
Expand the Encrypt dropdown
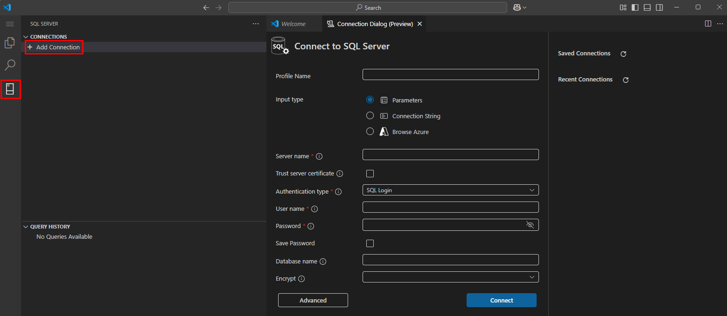[450, 277]
